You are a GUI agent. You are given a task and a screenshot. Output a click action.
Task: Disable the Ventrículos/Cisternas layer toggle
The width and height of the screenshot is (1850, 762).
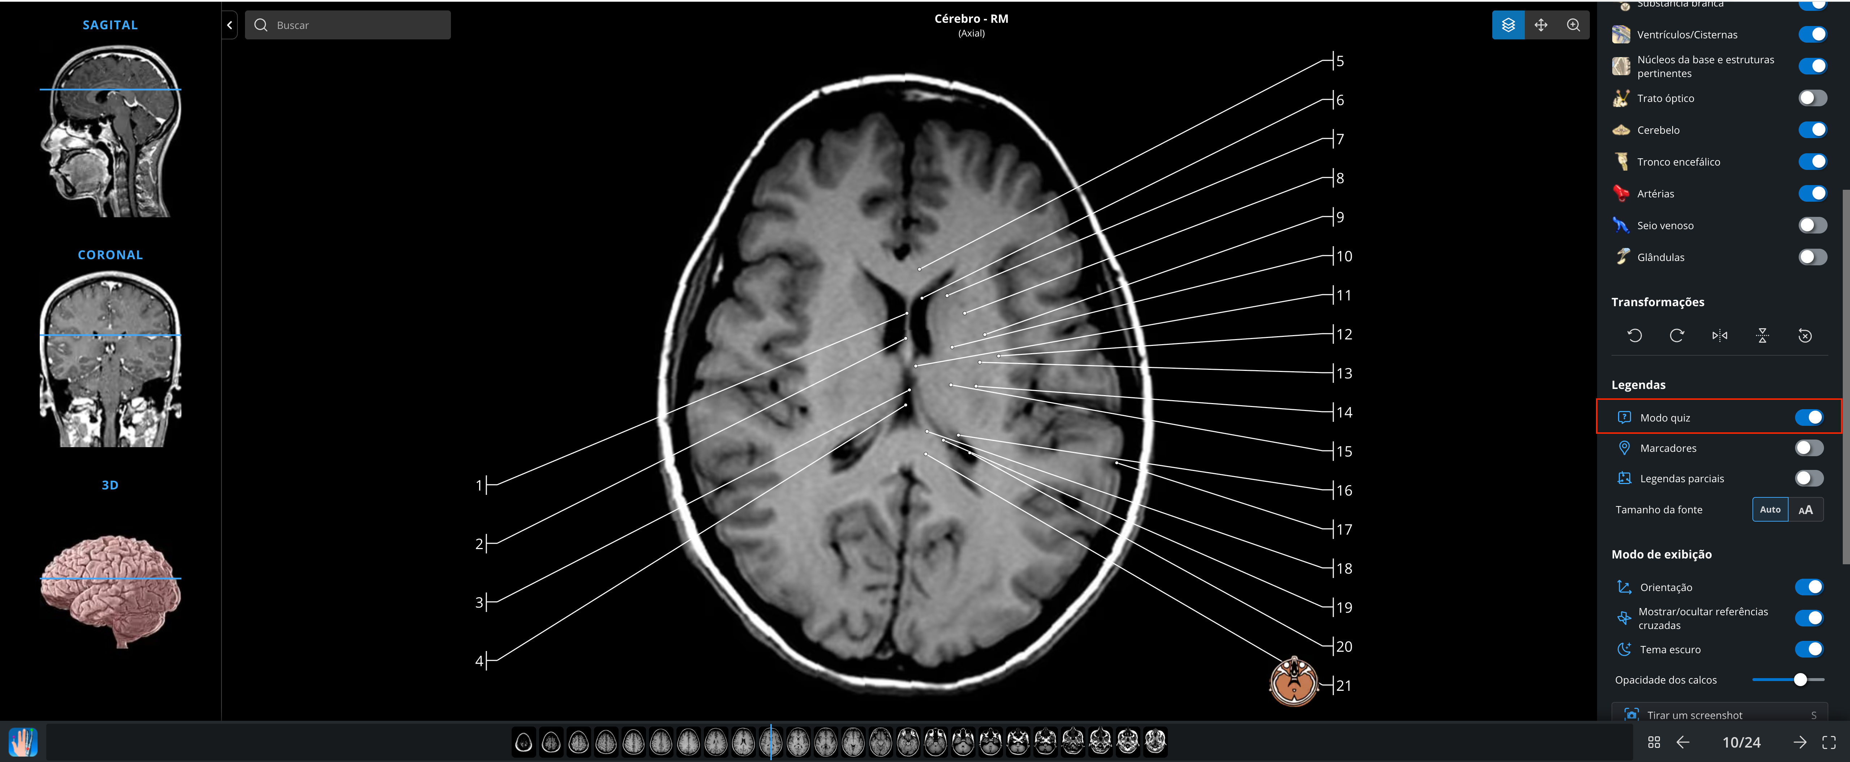1813,34
